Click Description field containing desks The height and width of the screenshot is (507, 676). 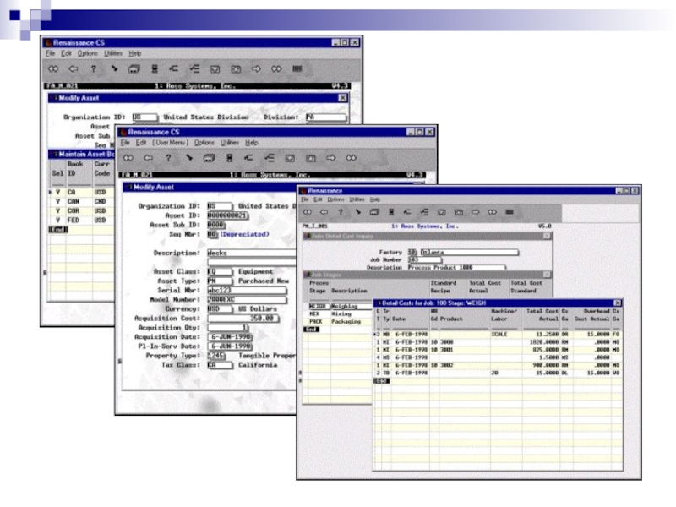point(251,253)
